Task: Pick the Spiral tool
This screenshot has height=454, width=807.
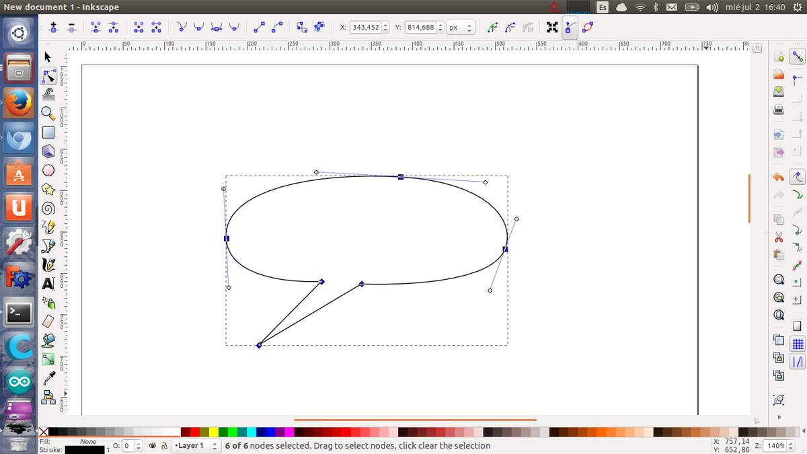Action: 48,209
